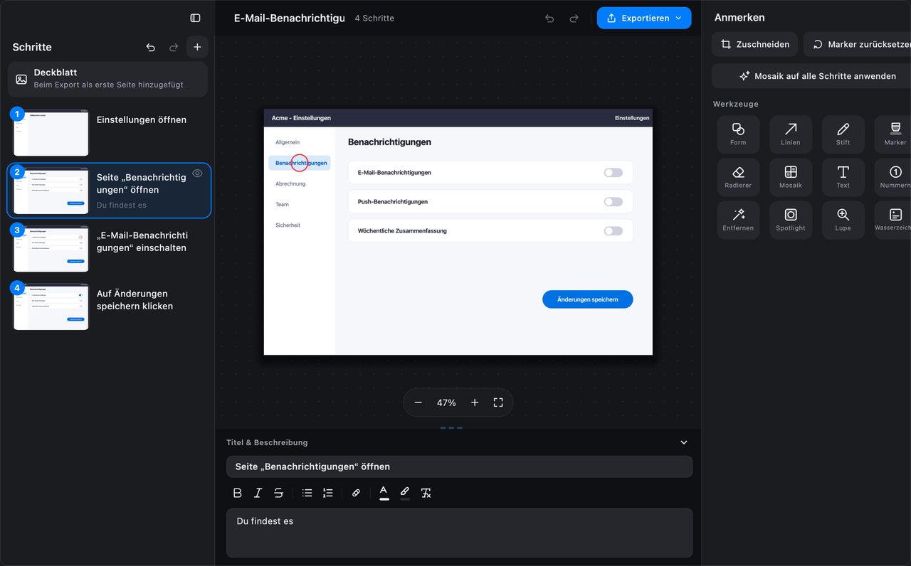Apply Mosaik auf alle Schritte anwenden
The width and height of the screenshot is (911, 566).
pos(811,76)
